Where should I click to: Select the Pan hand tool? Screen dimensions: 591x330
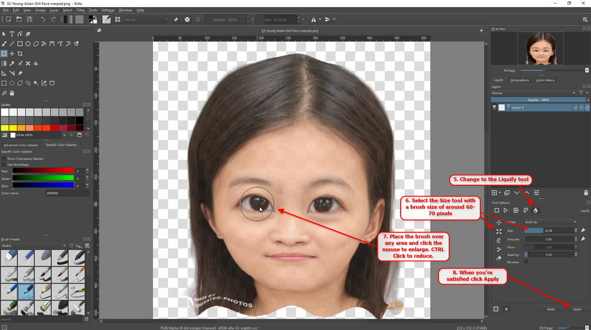pyautogui.click(x=12, y=93)
